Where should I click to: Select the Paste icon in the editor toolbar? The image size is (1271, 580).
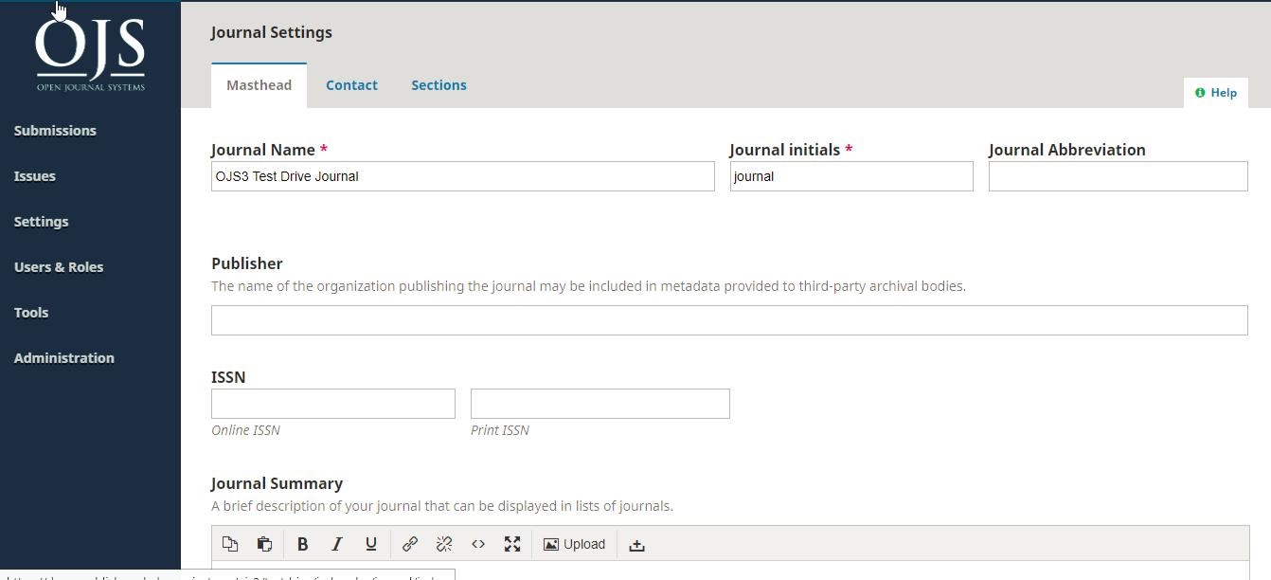264,544
